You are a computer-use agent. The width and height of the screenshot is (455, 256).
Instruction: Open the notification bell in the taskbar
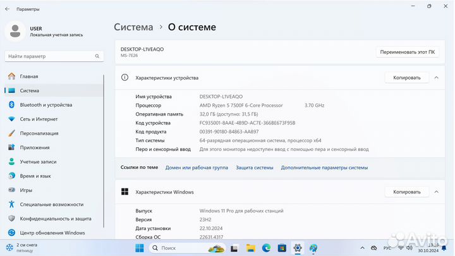click(444, 248)
